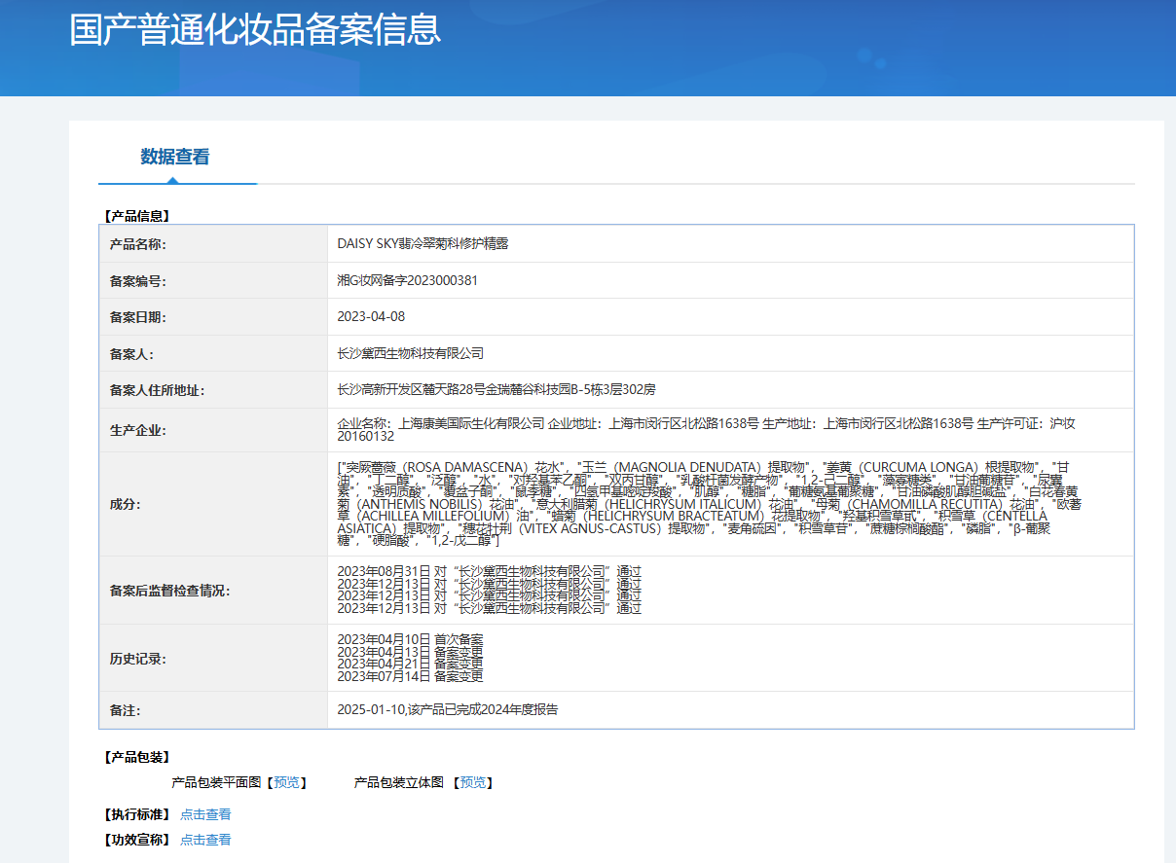The width and height of the screenshot is (1176, 863).
Task: Click the 2023年07月14日 备案变更 history entry
Action: [410, 676]
